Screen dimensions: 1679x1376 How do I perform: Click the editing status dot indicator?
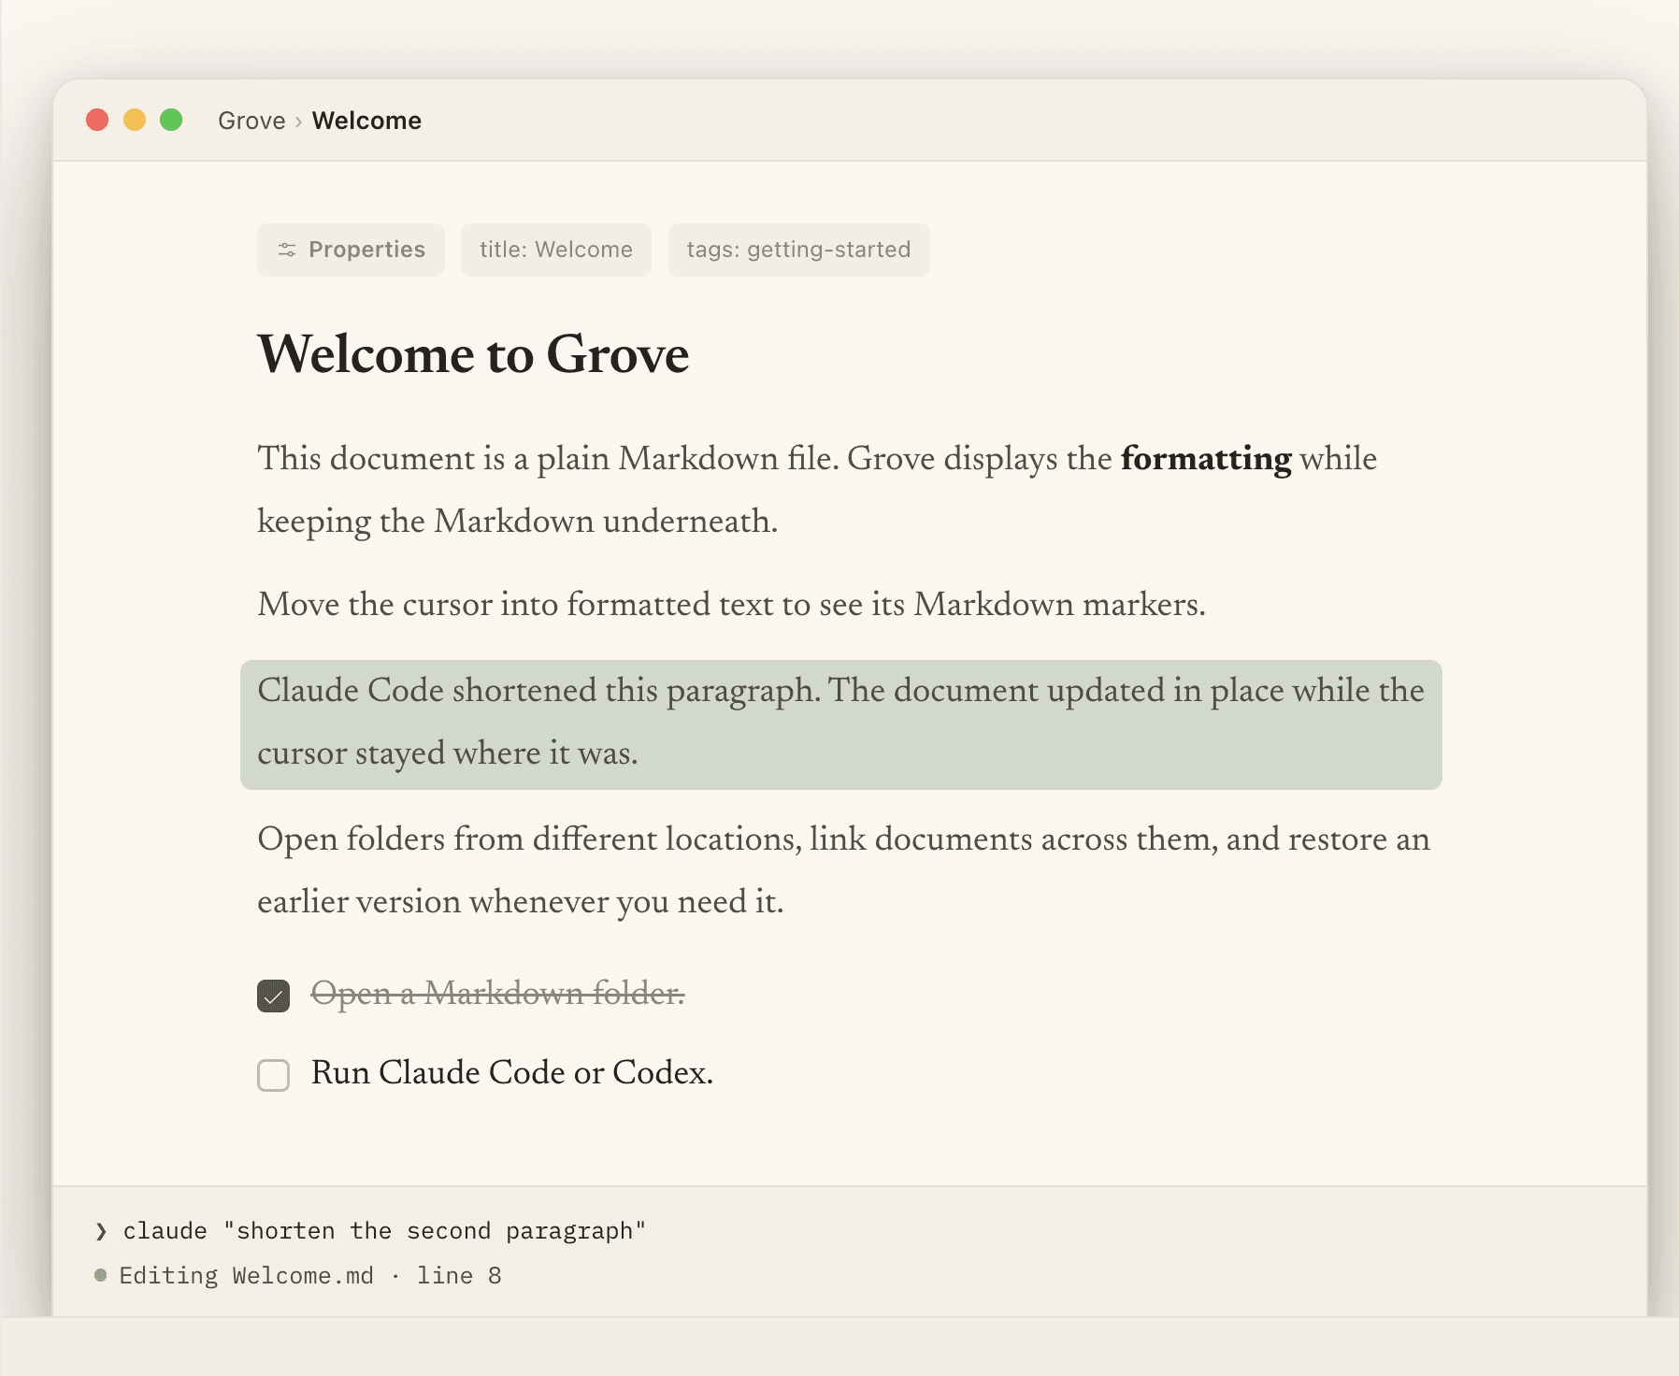[101, 1275]
